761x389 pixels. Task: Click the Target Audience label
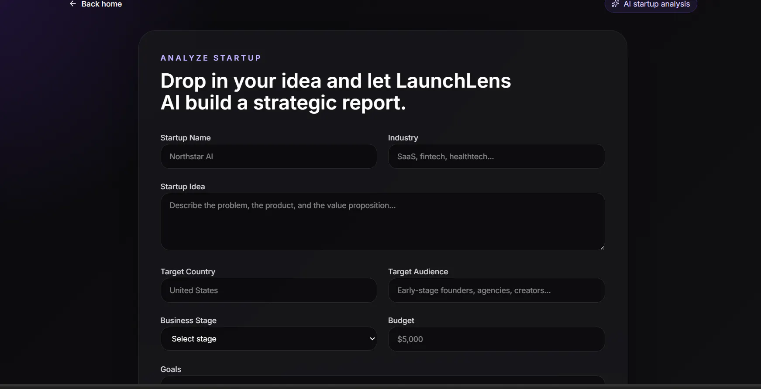point(418,272)
